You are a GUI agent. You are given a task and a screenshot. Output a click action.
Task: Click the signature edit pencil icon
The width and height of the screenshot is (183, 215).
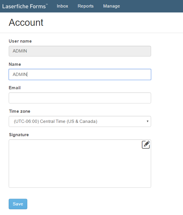tap(146, 145)
